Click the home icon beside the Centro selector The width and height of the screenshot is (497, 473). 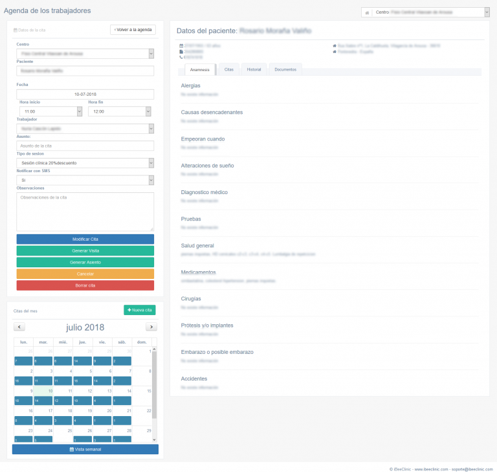368,12
